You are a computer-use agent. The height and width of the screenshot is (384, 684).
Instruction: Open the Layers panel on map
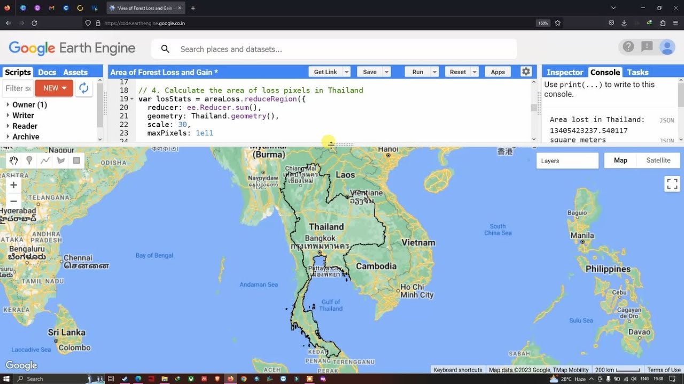click(x=567, y=161)
